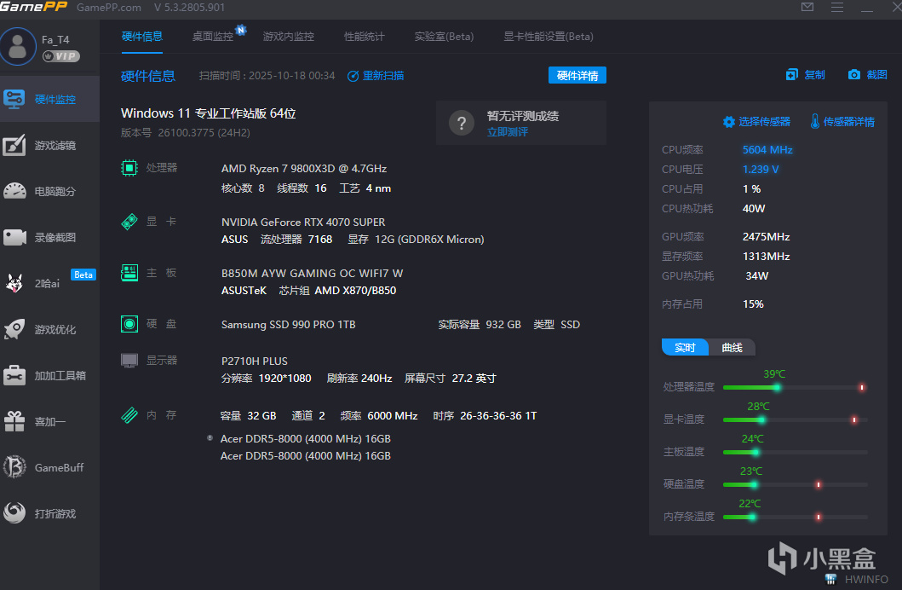The image size is (902, 590).
Task: Click the 处理器 CPU chip icon
Action: (x=129, y=167)
